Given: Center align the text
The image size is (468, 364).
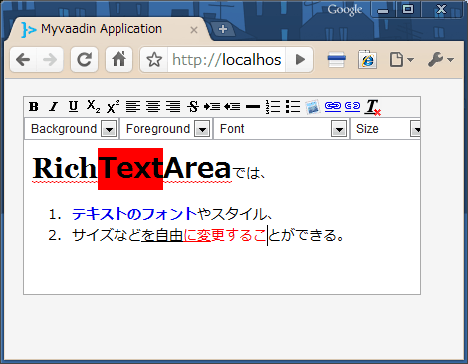Looking at the screenshot, I should [153, 107].
